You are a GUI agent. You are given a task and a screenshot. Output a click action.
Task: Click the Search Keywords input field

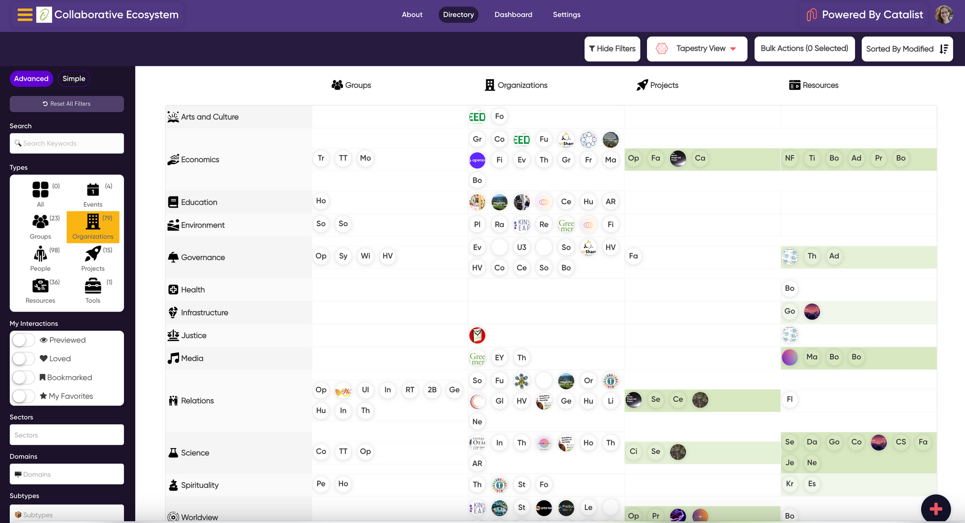(67, 143)
